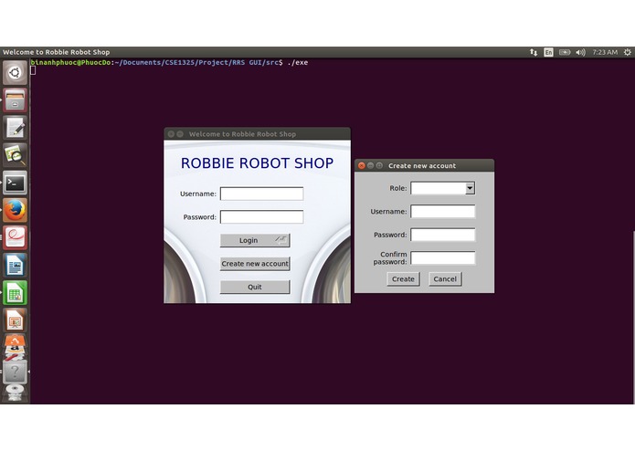The image size is (635, 451).
Task: Open disc drive icon at launcher bottom
Action: pyautogui.click(x=15, y=393)
